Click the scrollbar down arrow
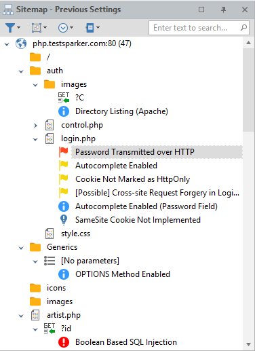The width and height of the screenshot is (255, 351). 248,344
